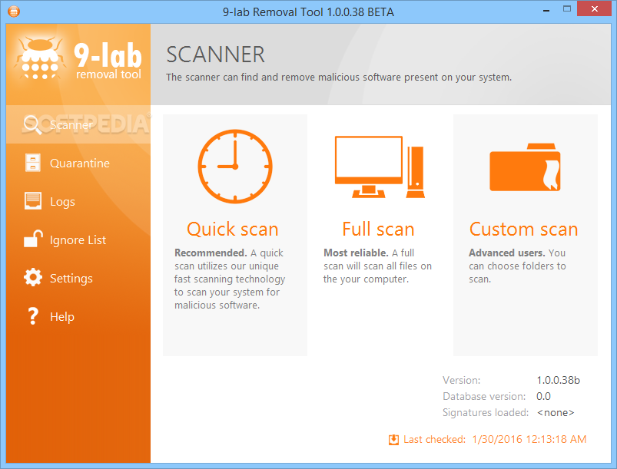Click the Quick scan description text
Image resolution: width=617 pixels, height=469 pixels.
pyautogui.click(x=230, y=279)
